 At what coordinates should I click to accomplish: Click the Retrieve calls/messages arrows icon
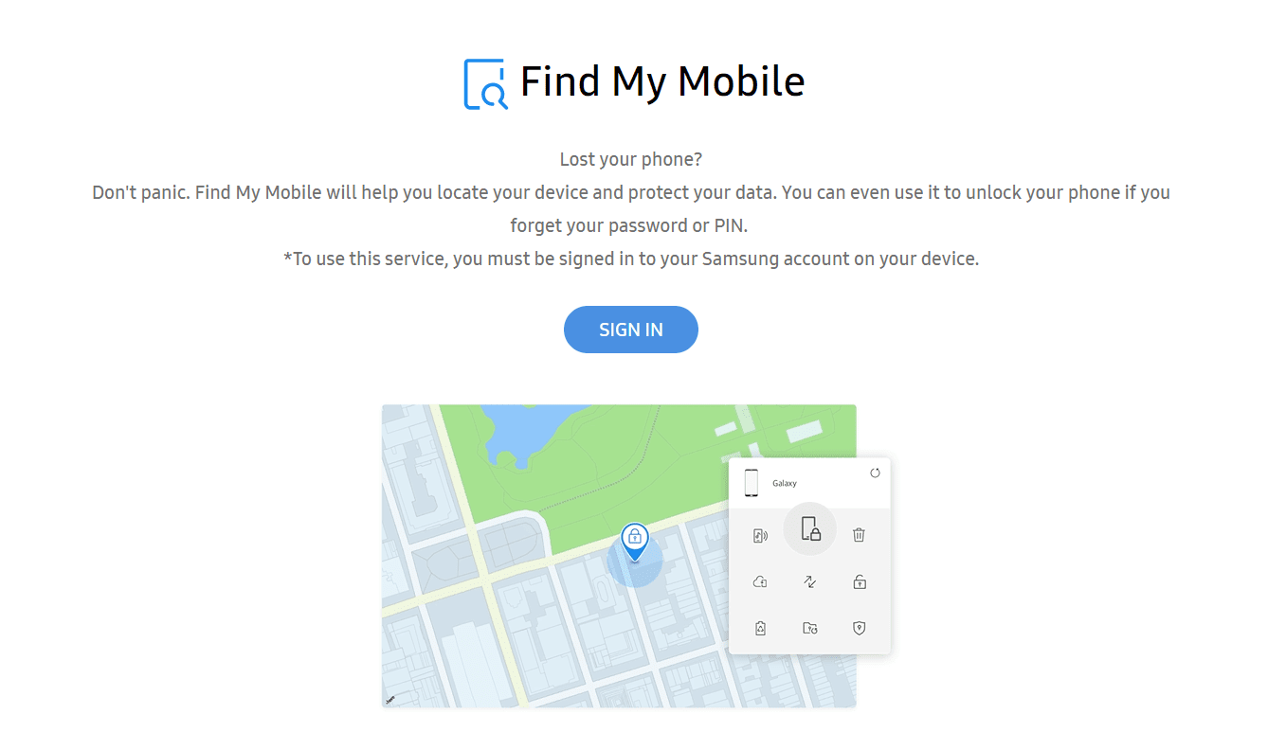point(809,581)
